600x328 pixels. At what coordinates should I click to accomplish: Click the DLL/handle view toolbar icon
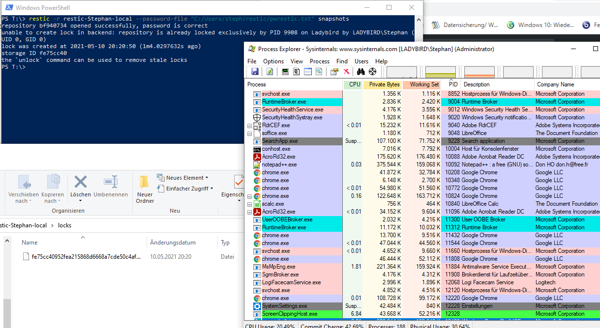[x=319, y=72]
